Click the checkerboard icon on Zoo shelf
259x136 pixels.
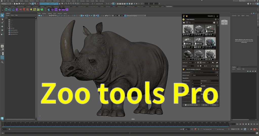click(35, 9)
